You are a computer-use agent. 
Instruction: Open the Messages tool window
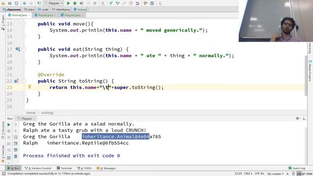[x=106, y=168]
